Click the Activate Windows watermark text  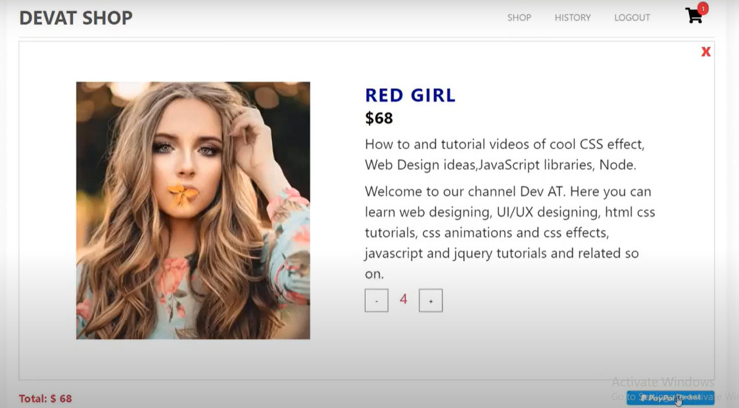663,382
